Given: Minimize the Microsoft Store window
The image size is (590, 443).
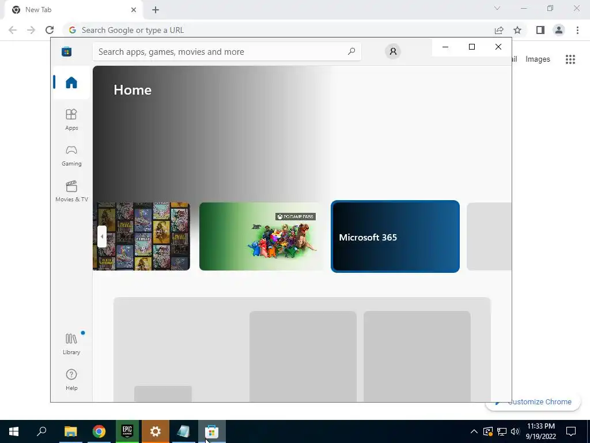Looking at the screenshot, I should point(445,47).
